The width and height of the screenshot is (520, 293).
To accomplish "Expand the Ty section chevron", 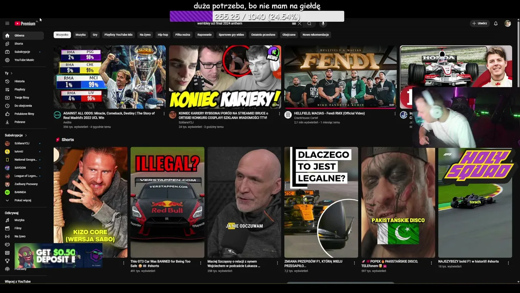I will tap(11, 73).
